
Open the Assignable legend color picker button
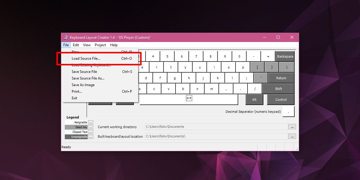click(x=91, y=122)
